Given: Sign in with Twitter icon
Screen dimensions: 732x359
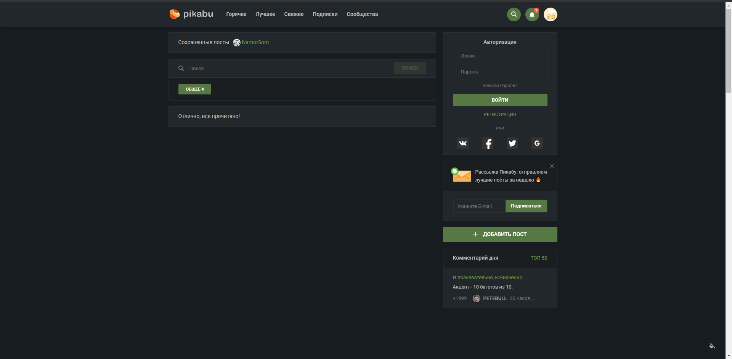Looking at the screenshot, I should 512,143.
